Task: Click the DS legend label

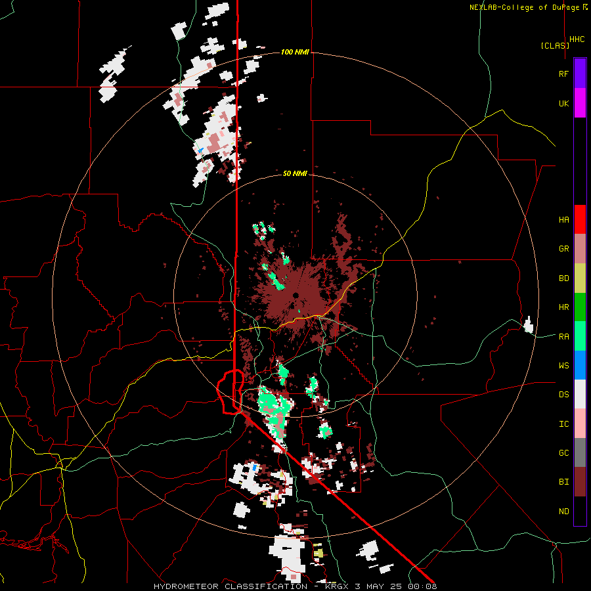Action: click(563, 395)
